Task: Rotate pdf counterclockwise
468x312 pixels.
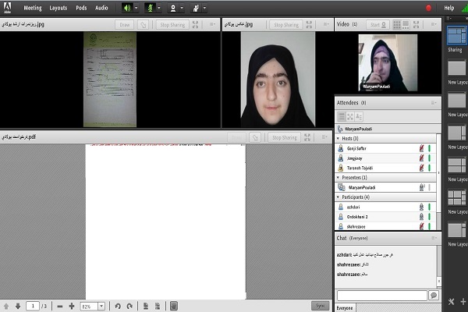Action: coord(118,307)
